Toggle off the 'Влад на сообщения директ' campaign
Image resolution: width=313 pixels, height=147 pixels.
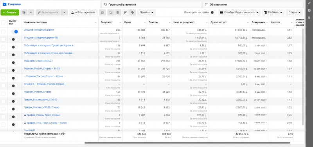(14, 32)
